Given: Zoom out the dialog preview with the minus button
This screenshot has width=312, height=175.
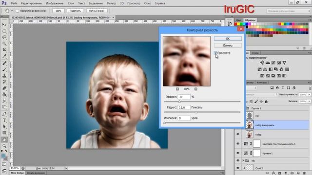Looking at the screenshot, I should click(177, 89).
